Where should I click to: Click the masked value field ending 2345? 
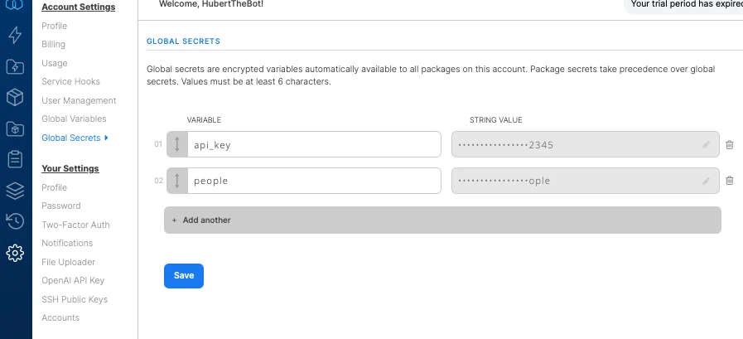tap(586, 144)
